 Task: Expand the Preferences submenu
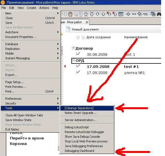tap(30, 99)
